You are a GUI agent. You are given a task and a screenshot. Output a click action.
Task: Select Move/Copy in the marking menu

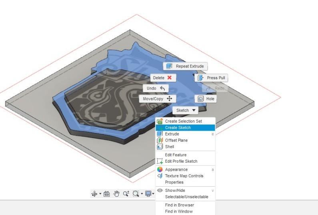point(157,99)
